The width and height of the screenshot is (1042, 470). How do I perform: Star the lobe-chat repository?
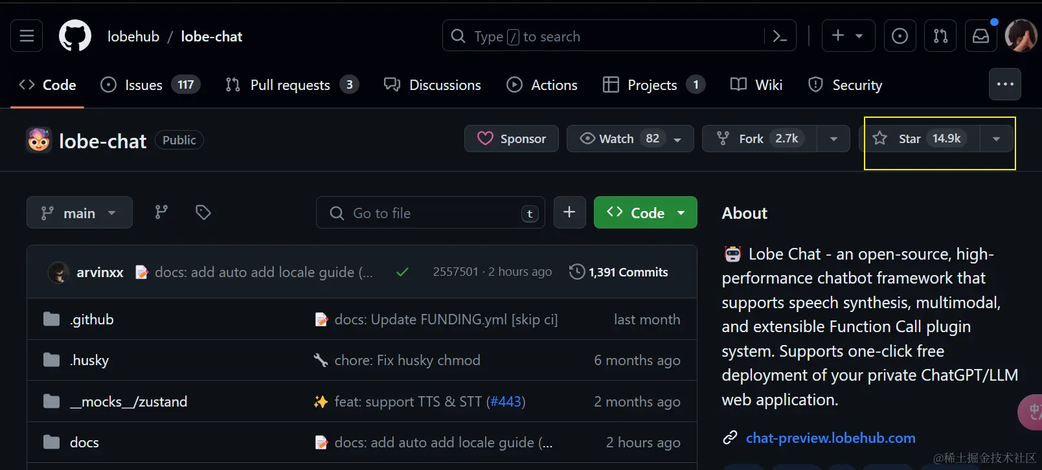click(919, 139)
